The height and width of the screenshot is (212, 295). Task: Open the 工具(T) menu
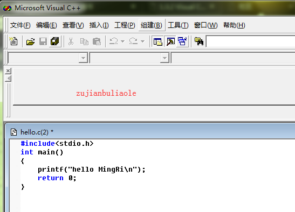[178, 25]
